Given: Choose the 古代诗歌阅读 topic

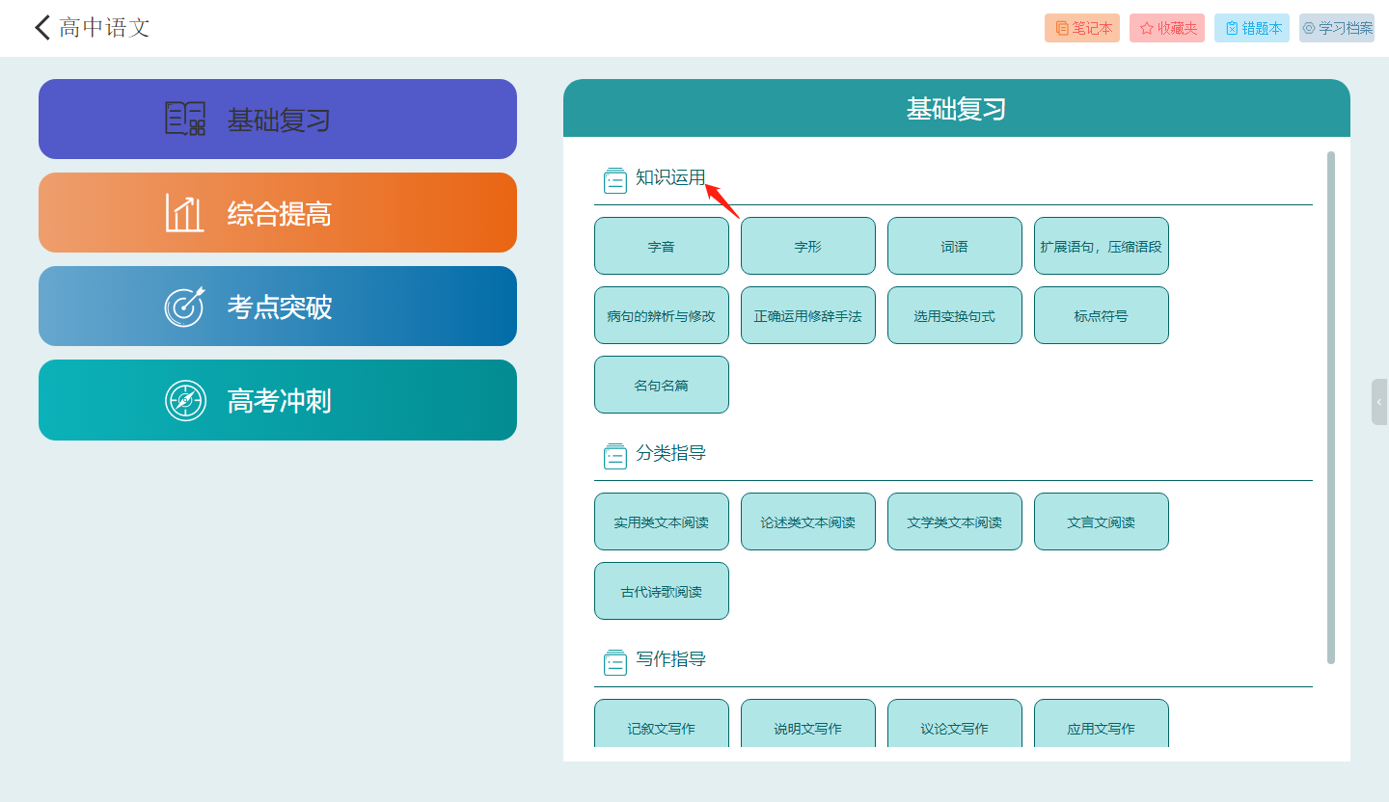Looking at the screenshot, I should click(x=662, y=591).
